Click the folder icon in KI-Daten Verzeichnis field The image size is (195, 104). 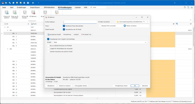[117, 22]
